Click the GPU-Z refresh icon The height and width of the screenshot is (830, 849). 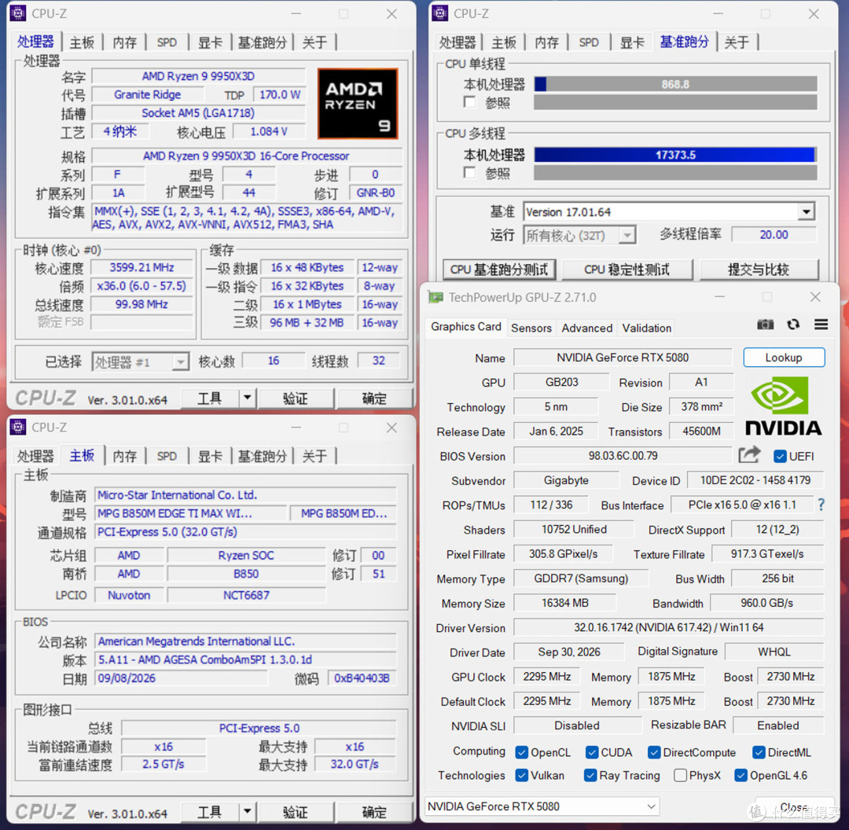coord(793,324)
